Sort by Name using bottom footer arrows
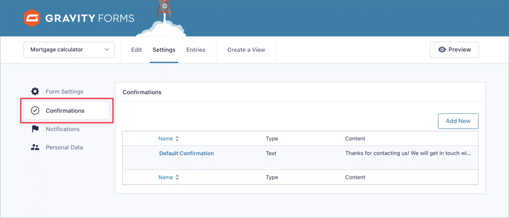Screen dimensions: 509x218 pos(177,177)
